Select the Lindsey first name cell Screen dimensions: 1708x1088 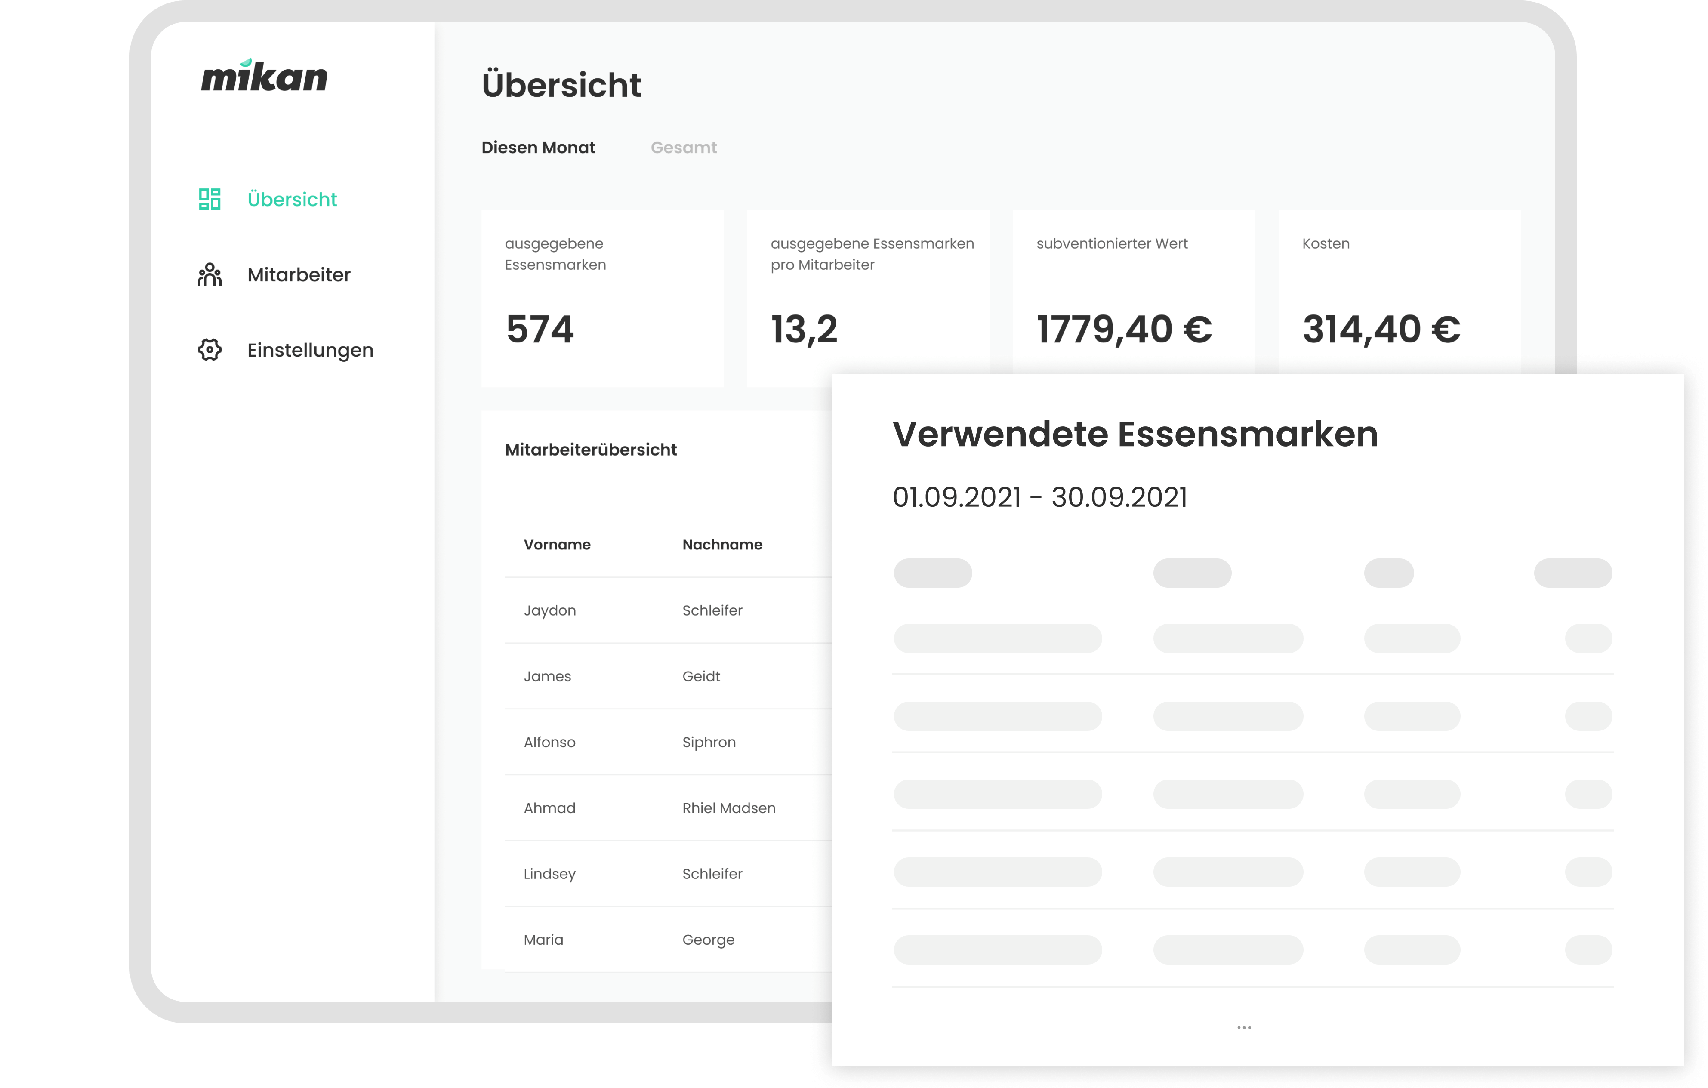tap(549, 874)
